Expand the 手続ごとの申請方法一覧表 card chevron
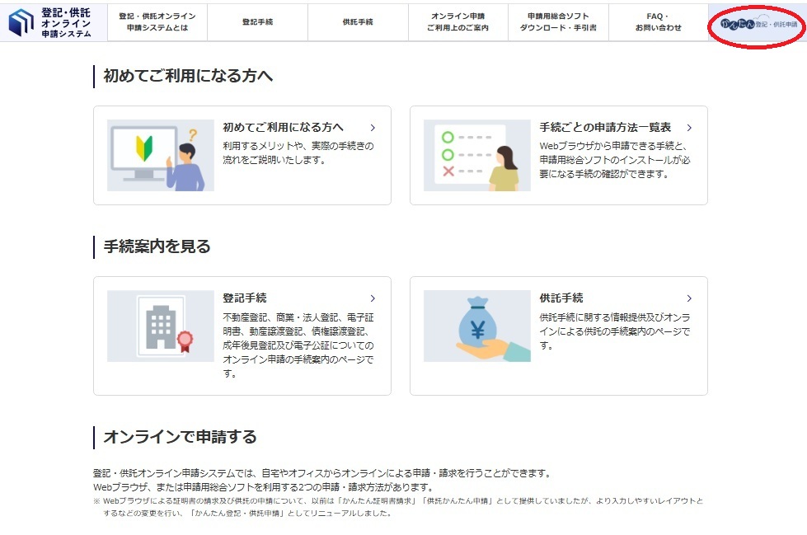 point(687,129)
